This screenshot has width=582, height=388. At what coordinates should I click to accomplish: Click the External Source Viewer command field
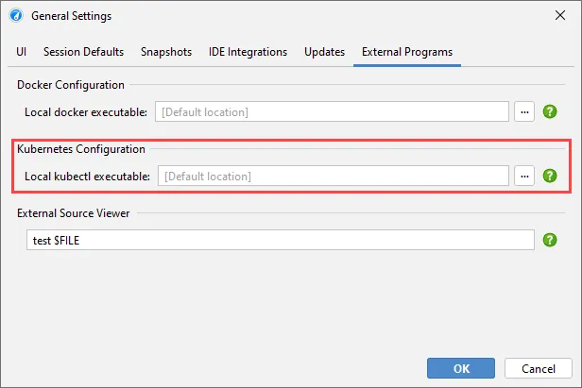(281, 240)
